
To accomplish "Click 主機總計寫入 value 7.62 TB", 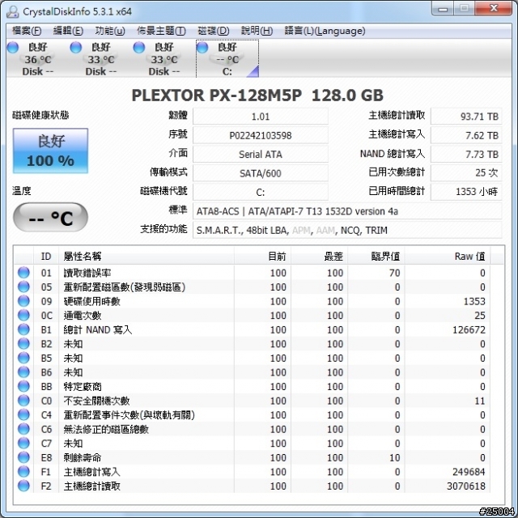I will (x=466, y=135).
